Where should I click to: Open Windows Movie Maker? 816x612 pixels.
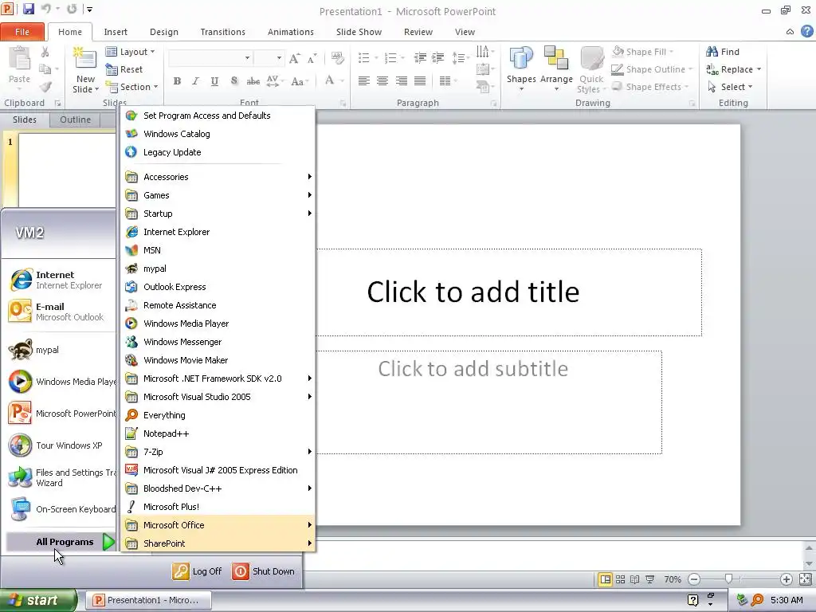point(217,360)
